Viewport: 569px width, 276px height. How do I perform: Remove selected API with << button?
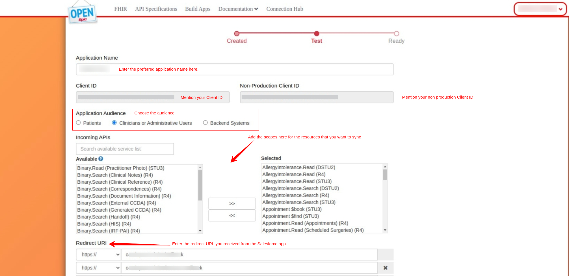pyautogui.click(x=232, y=216)
